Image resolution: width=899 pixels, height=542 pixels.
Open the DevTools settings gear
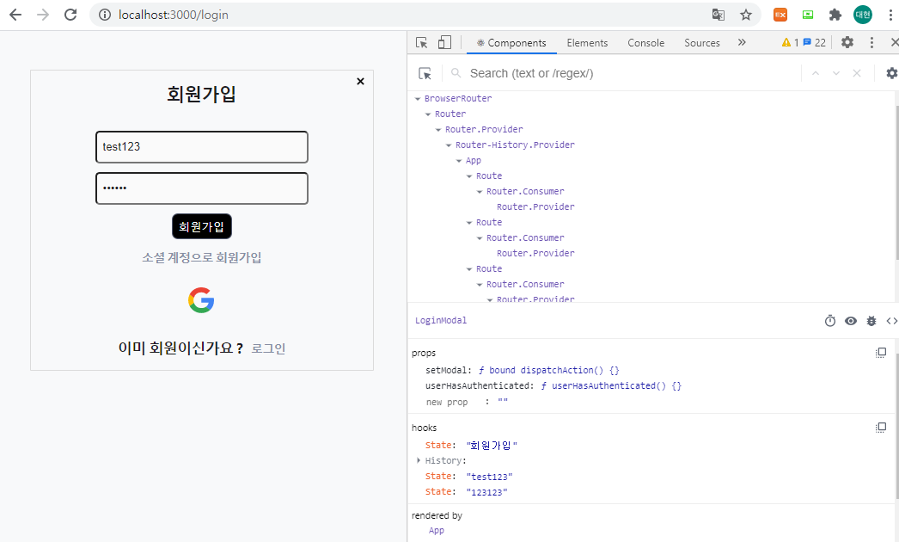click(847, 41)
